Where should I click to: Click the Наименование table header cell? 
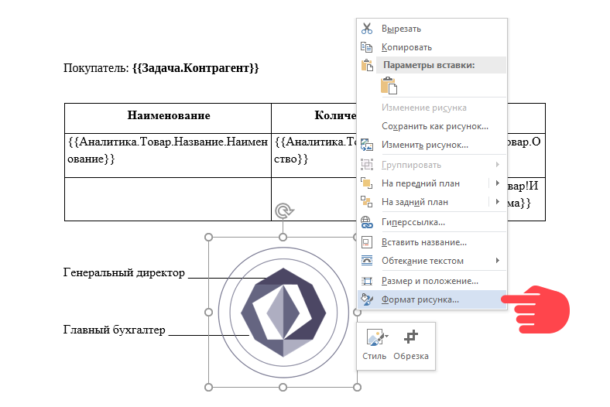tap(168, 118)
